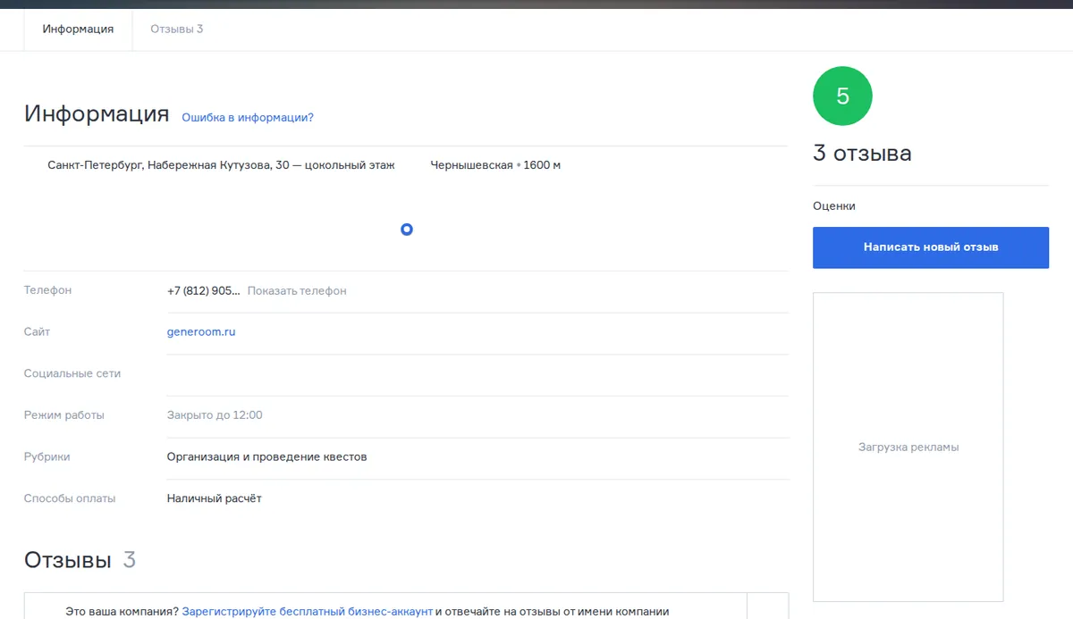The width and height of the screenshot is (1073, 619).
Task: Click the partial phone number +7 (812) 905...
Action: (204, 291)
